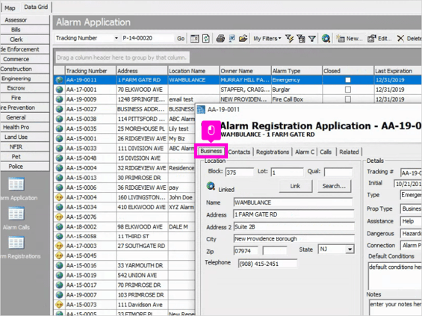Click the Search... button
This screenshot has height=316, width=422.
coord(334,186)
